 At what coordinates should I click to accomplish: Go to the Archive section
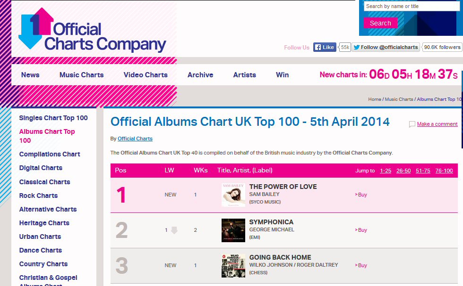[200, 75]
